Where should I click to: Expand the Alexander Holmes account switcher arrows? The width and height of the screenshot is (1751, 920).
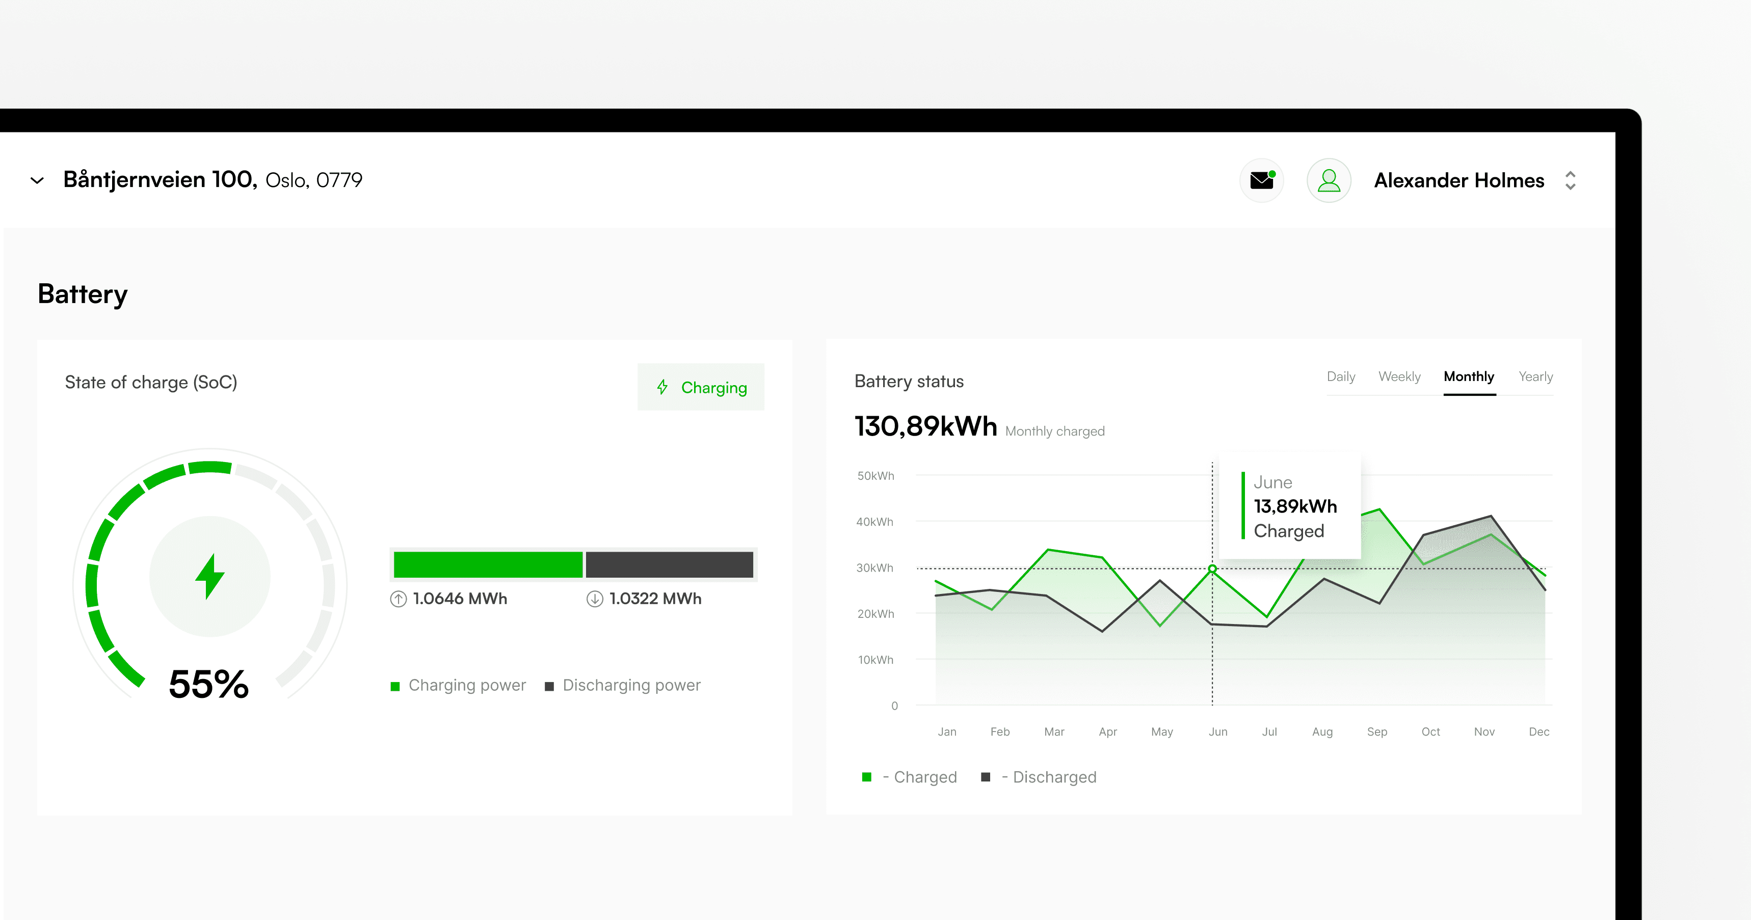click(1570, 180)
